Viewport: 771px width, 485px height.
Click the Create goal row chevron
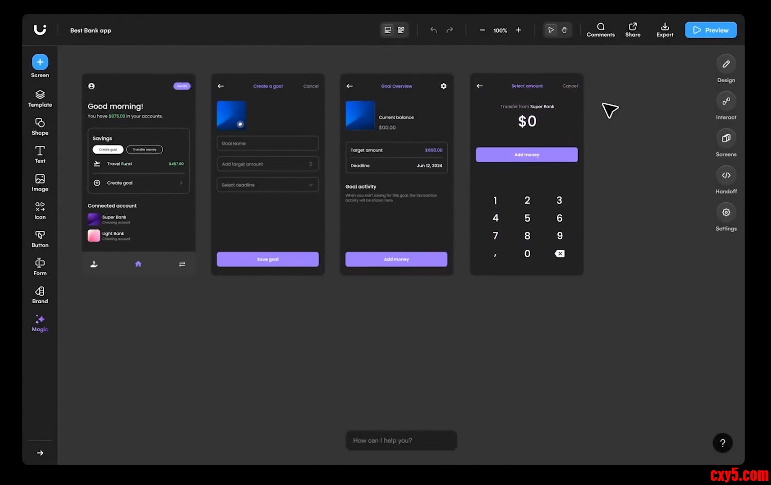[181, 183]
